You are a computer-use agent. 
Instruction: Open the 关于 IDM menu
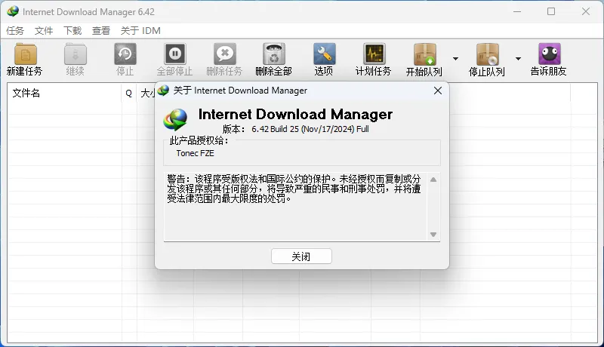(140, 31)
